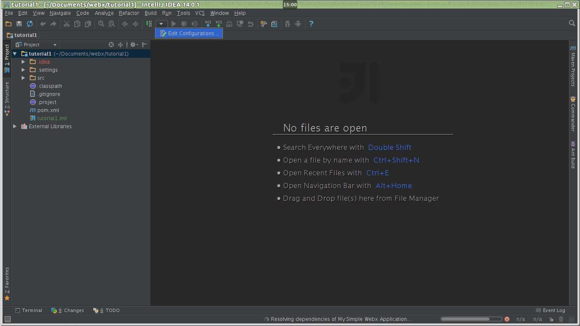Click the Search Everywhere magnifier icon
The image size is (580, 326).
coord(572,23)
